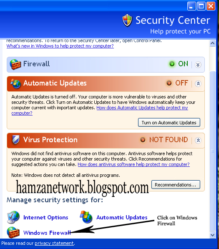Viewport: 219px width, 249px height.
Task: Open the privacy statement link
Action: point(54,243)
